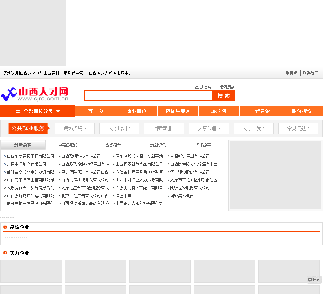Image resolution: width=323 pixels, height=294 pixels.
Task: Open 太原市杏花岭区柳溪街社区 listing
Action: (x=194, y=180)
